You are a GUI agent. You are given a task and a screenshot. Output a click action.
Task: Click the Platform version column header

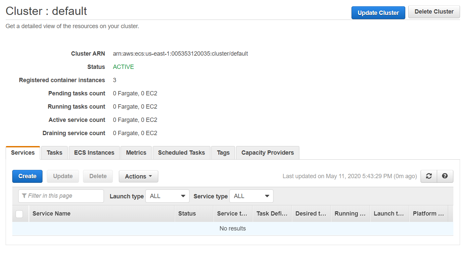pos(429,214)
